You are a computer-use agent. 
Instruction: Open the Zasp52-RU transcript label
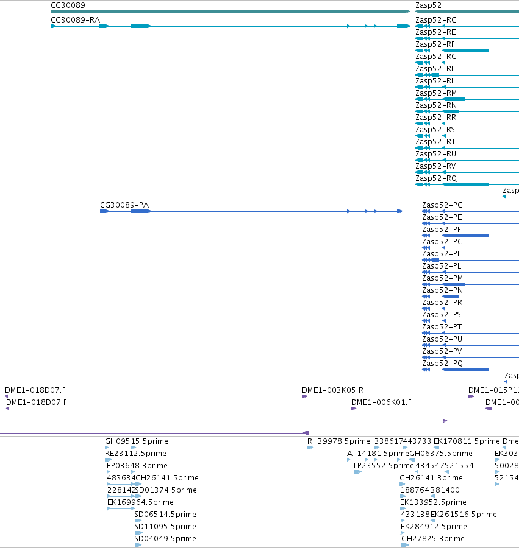pyautogui.click(x=435, y=154)
